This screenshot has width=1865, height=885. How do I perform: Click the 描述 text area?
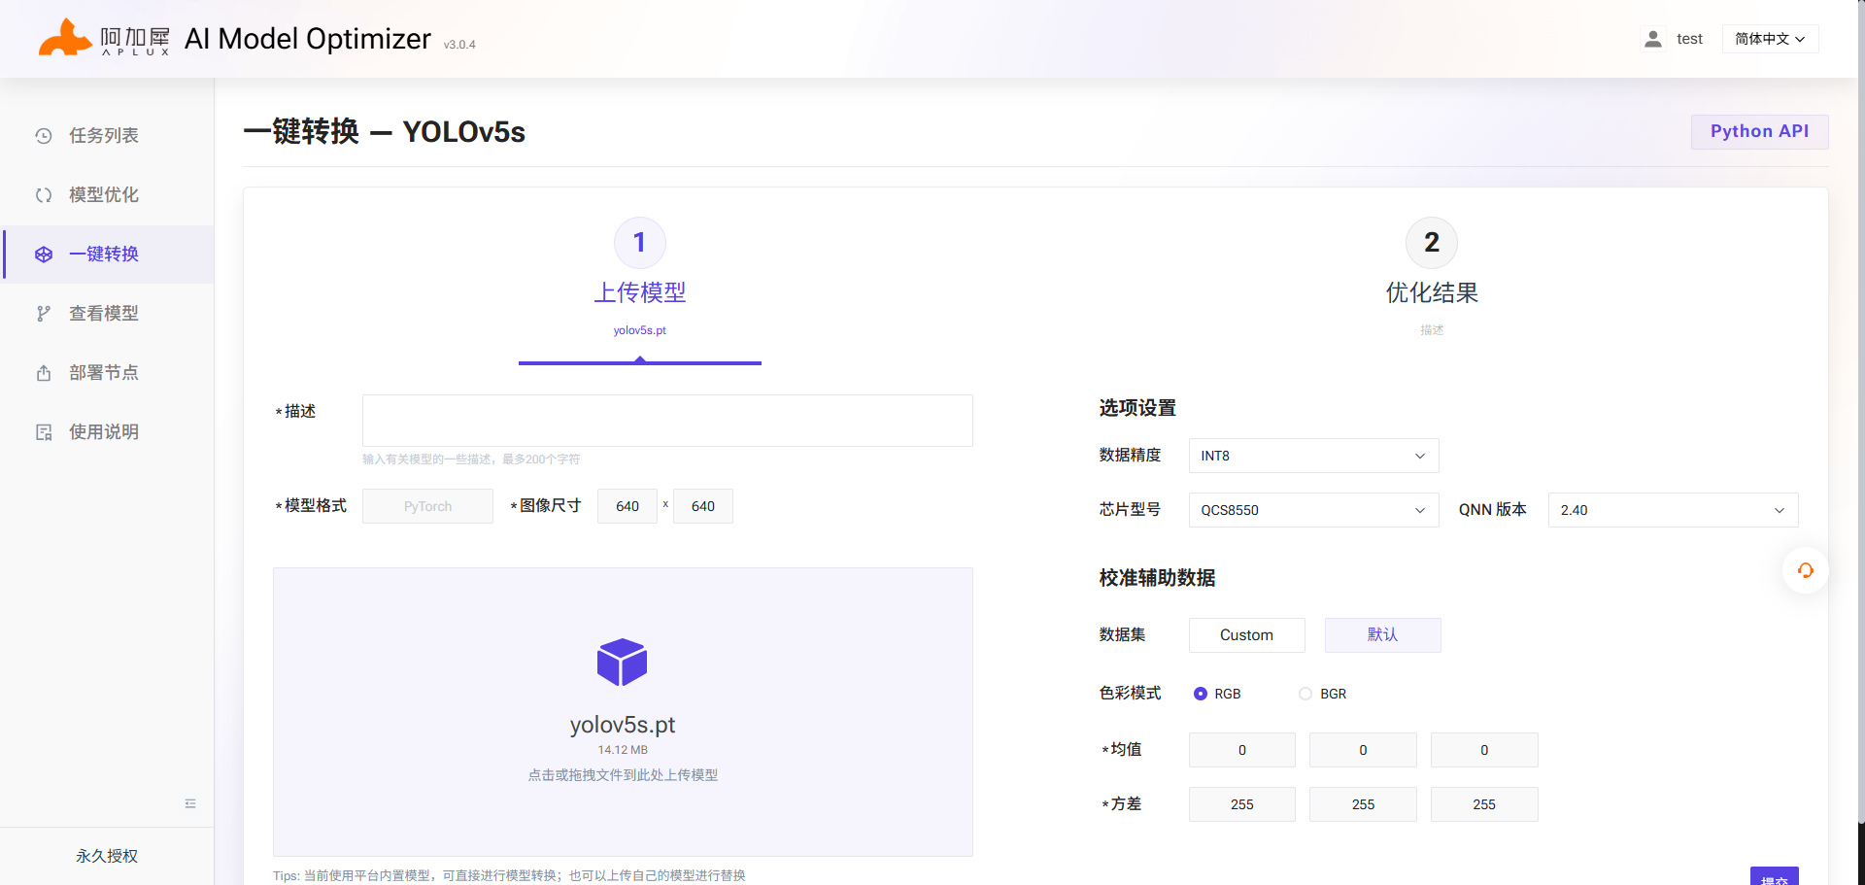667,421
